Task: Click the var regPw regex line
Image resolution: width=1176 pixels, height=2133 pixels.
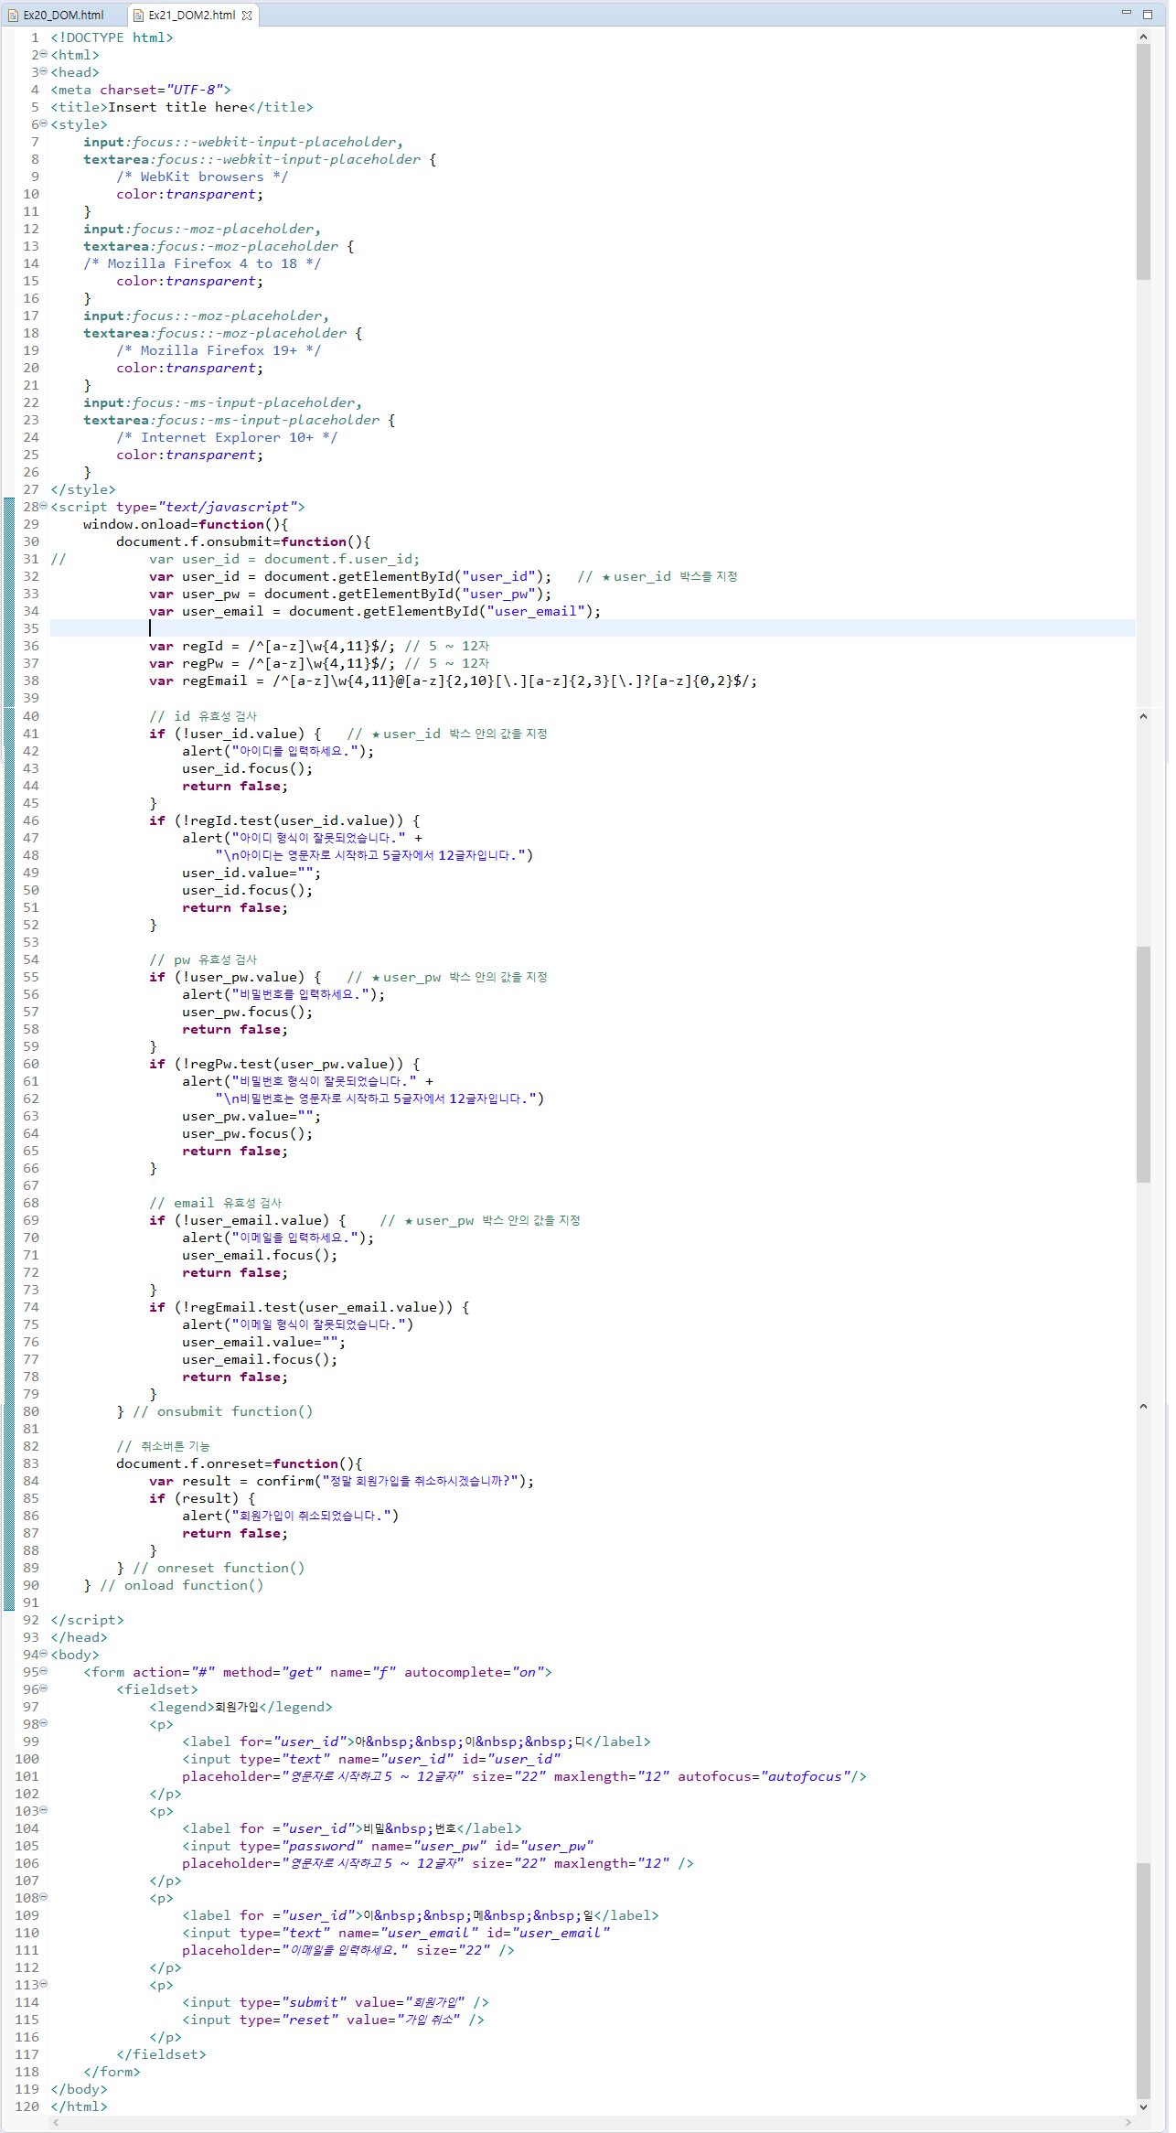Action: 319,663
